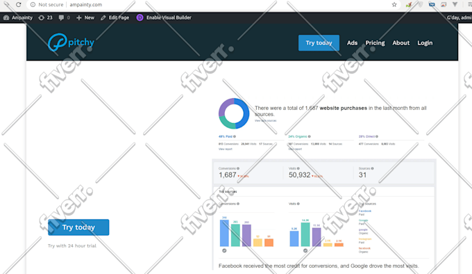Click View report under Organic
The height and width of the screenshot is (274, 472).
pyautogui.click(x=295, y=149)
